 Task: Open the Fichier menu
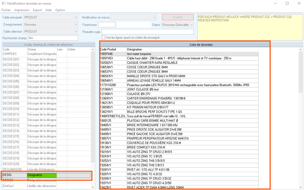[6, 10]
